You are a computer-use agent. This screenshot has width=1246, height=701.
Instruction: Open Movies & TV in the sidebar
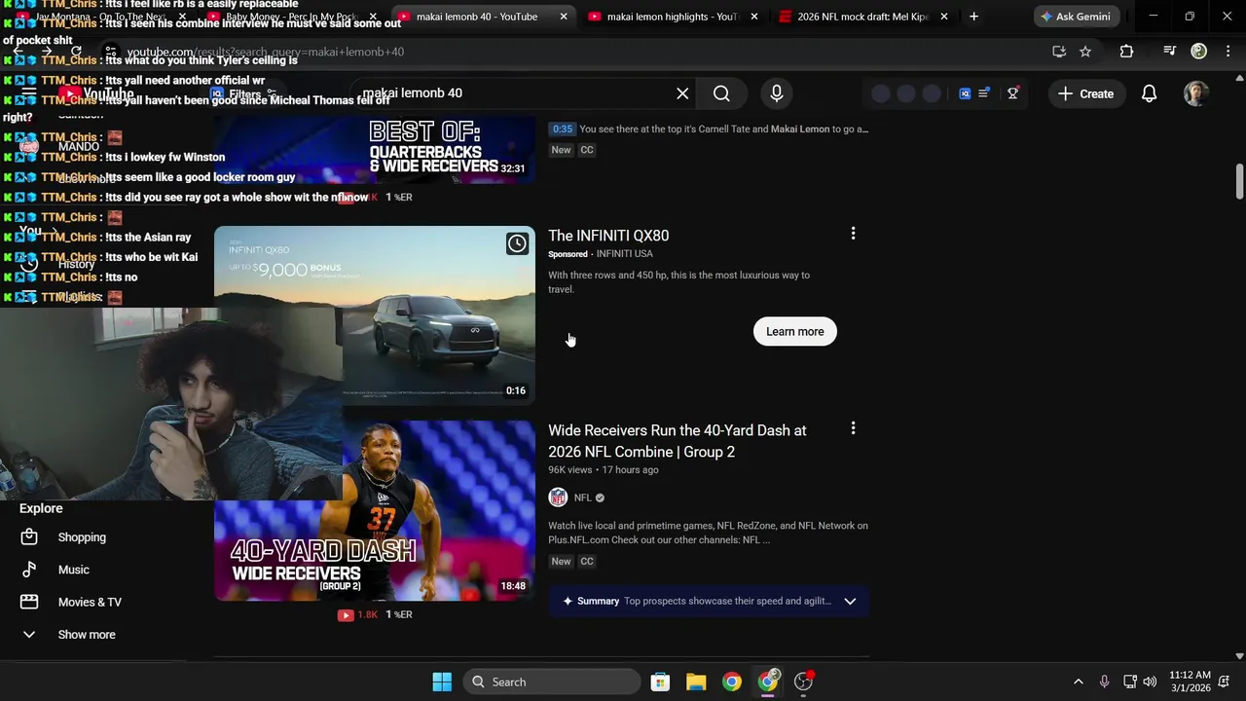point(90,602)
